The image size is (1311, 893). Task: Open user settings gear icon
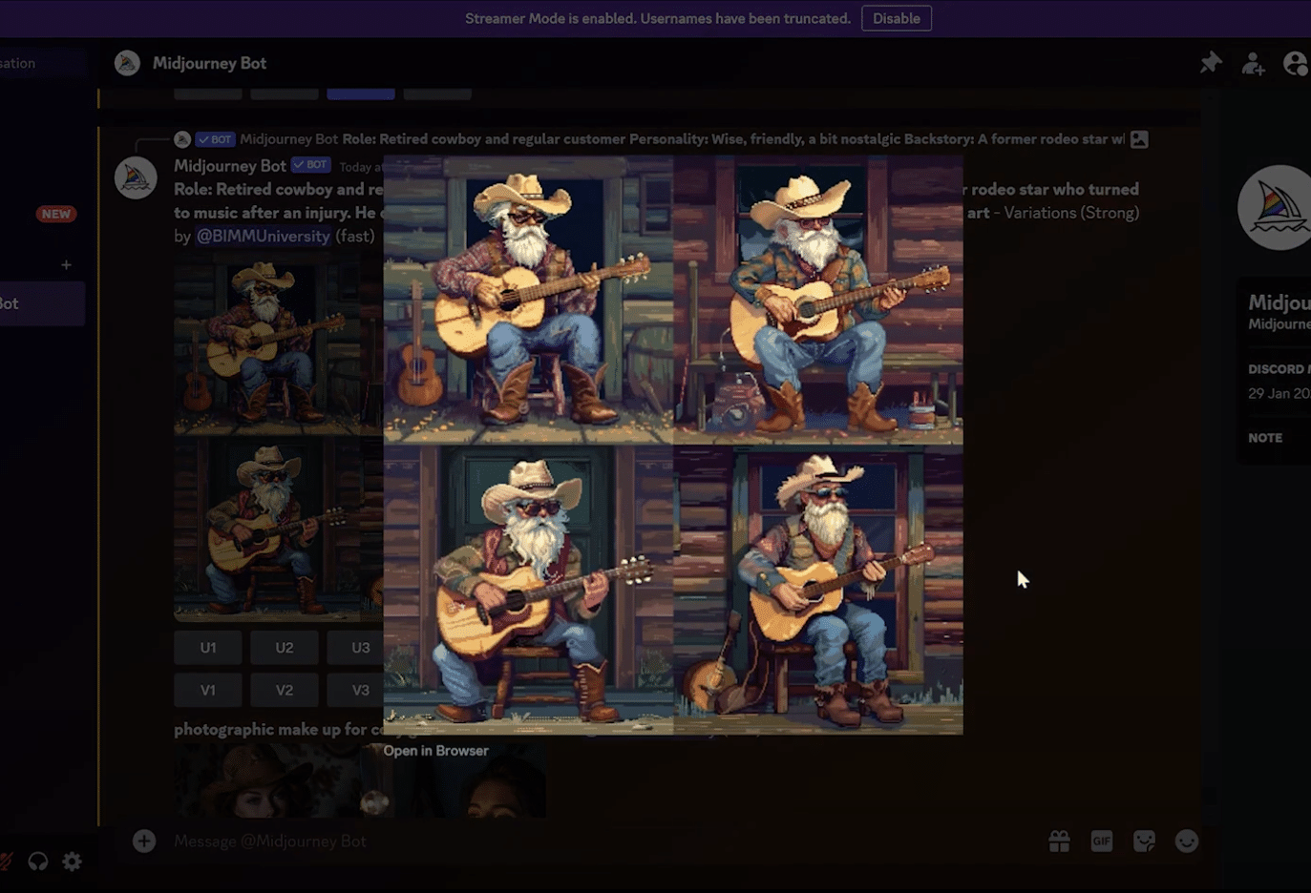pyautogui.click(x=73, y=862)
